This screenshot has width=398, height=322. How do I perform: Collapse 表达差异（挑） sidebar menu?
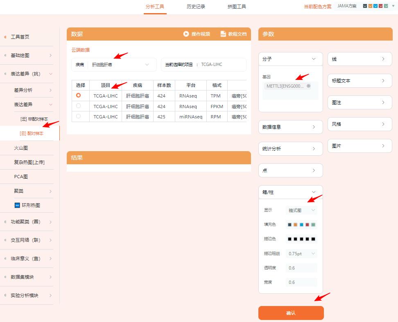click(x=27, y=74)
